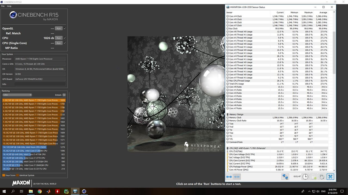Open PyCharm from the taskbar
This screenshot has width=348, height=195.
point(66,191)
